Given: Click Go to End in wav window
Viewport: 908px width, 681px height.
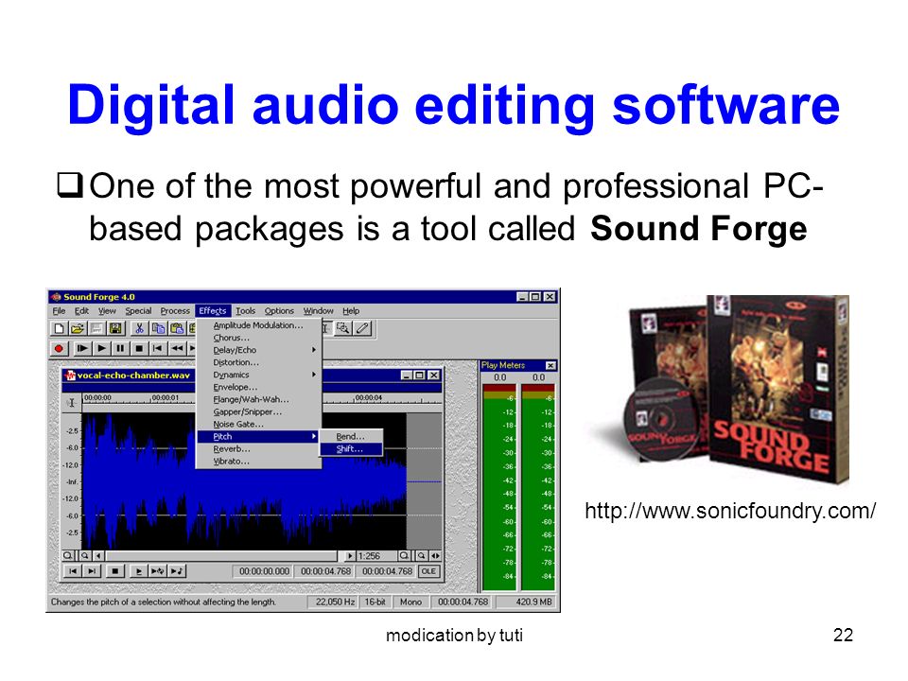Looking at the screenshot, I should pos(92,571).
